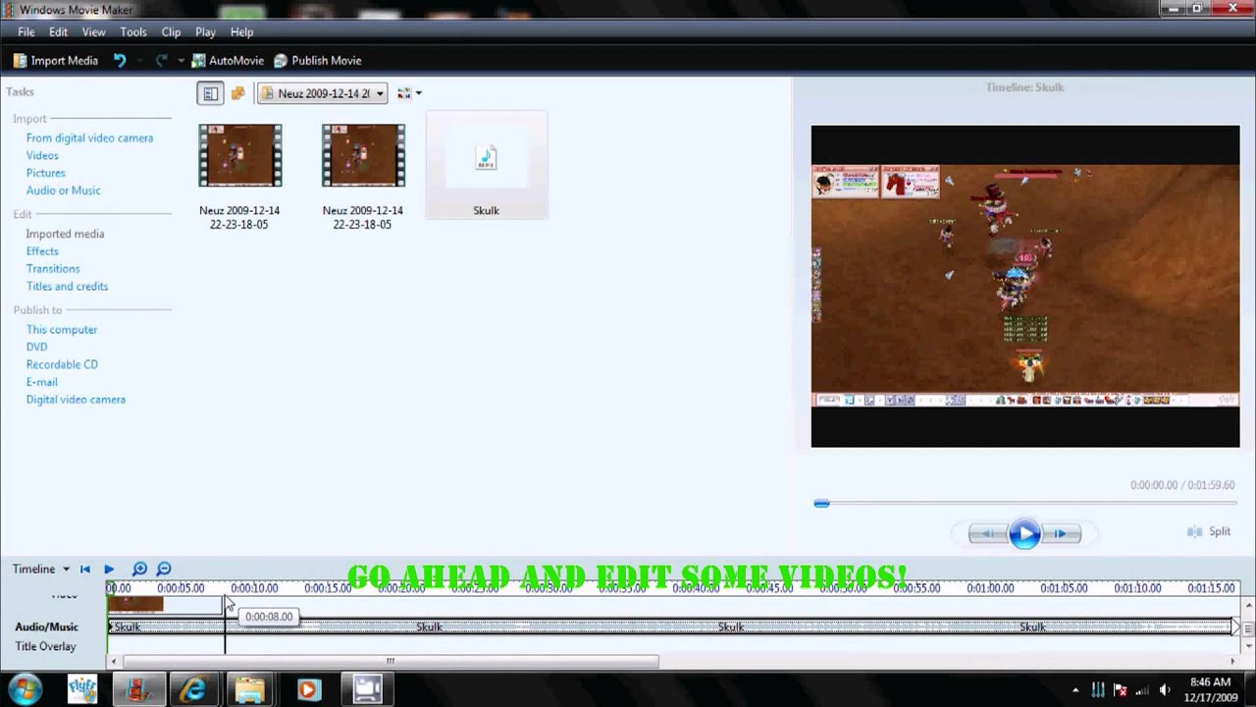
Task: Toggle the Tasks pane view button
Action: pos(210,93)
